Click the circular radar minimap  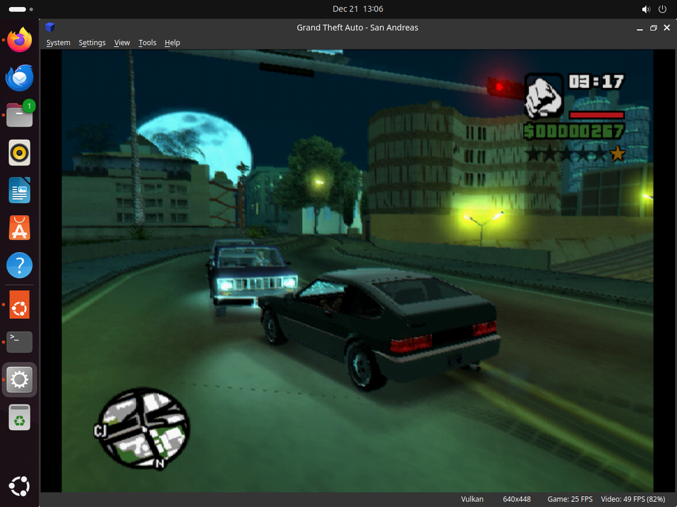click(143, 428)
